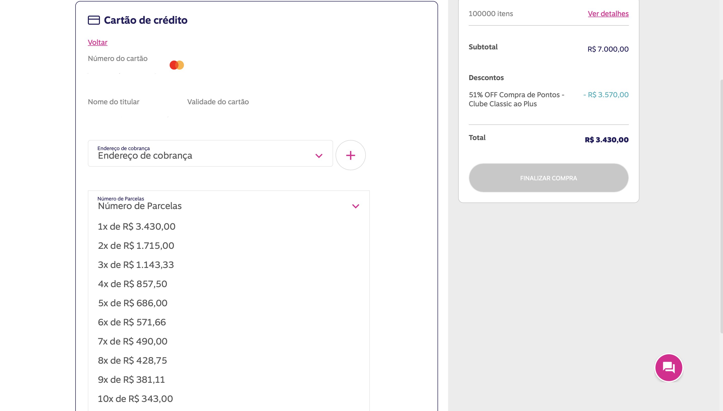Click the credit card icon beside the title
The width and height of the screenshot is (723, 411).
click(94, 20)
